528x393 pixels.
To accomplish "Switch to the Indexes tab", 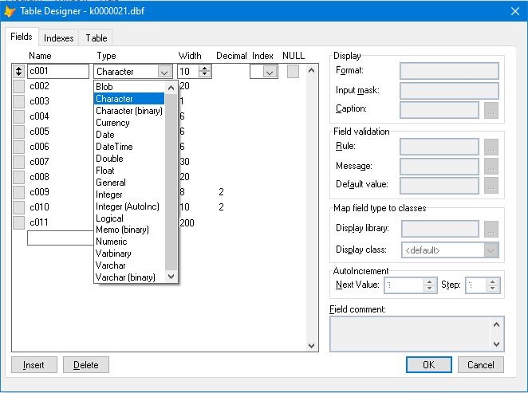I will [59, 38].
